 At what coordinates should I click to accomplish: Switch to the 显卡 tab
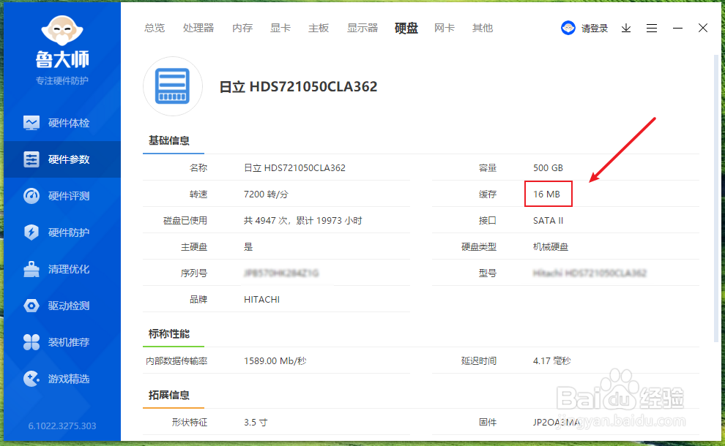click(x=280, y=29)
